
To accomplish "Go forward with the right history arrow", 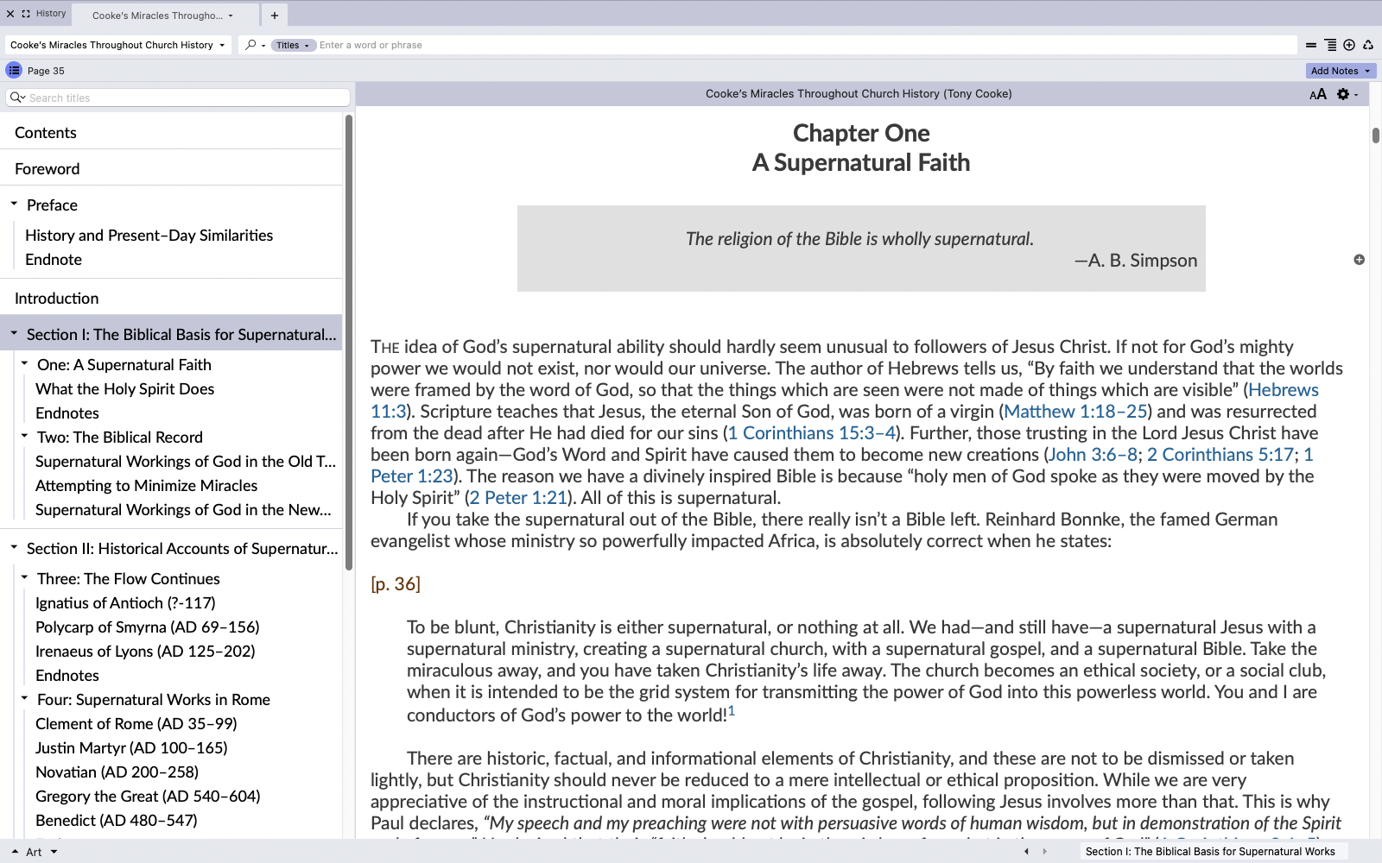I will (x=1044, y=851).
